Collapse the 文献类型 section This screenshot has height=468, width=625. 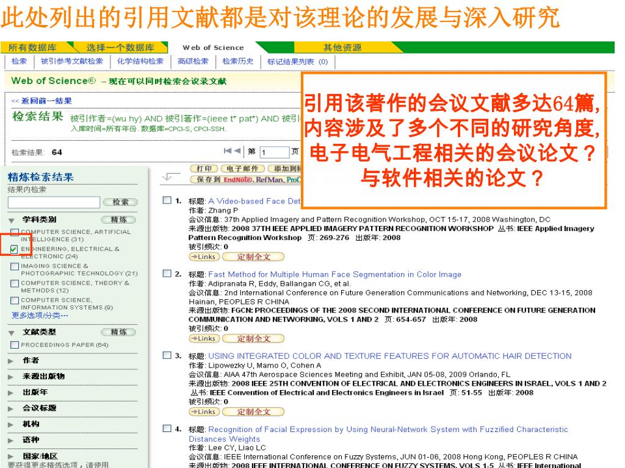pyautogui.click(x=12, y=333)
